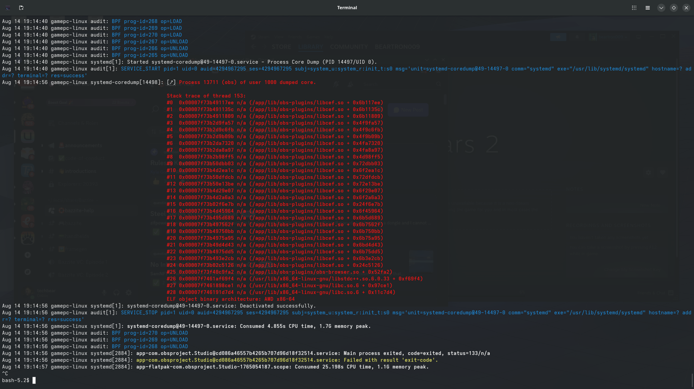Select stack frame #15 libcef.so + 0x24f6e7b

tap(275, 204)
